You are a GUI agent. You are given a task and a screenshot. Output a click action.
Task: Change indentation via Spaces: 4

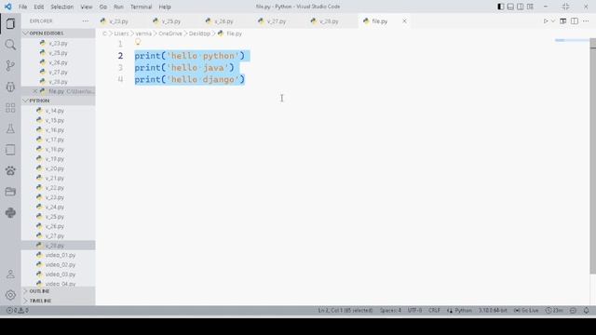tap(390, 310)
